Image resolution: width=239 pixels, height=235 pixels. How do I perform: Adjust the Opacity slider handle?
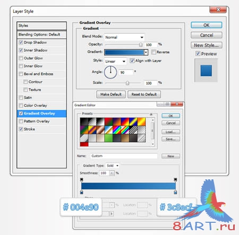pos(141,45)
